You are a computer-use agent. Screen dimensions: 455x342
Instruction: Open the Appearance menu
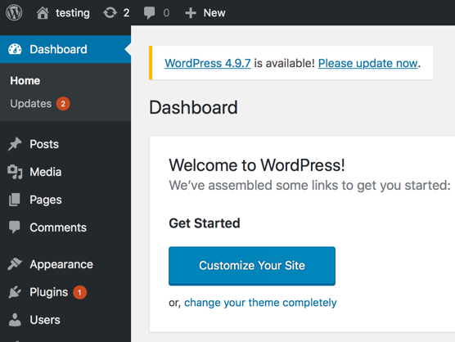tap(61, 264)
